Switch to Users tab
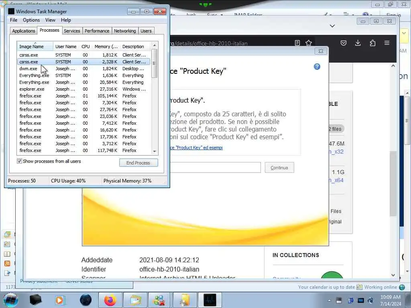Image resolution: width=411 pixels, height=308 pixels. click(146, 31)
